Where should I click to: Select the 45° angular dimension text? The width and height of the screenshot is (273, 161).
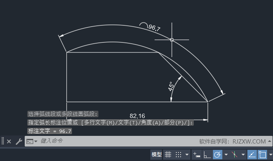pyautogui.click(x=171, y=86)
